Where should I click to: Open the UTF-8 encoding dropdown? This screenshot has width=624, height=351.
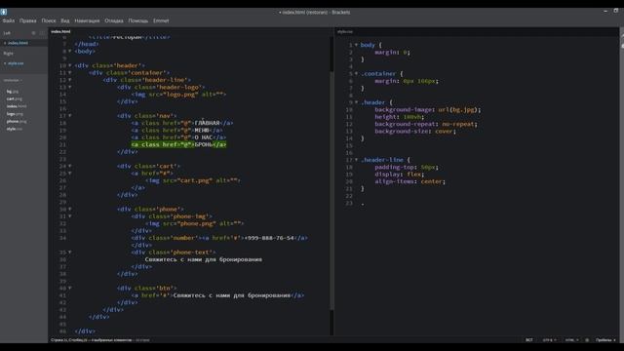pyautogui.click(x=550, y=340)
